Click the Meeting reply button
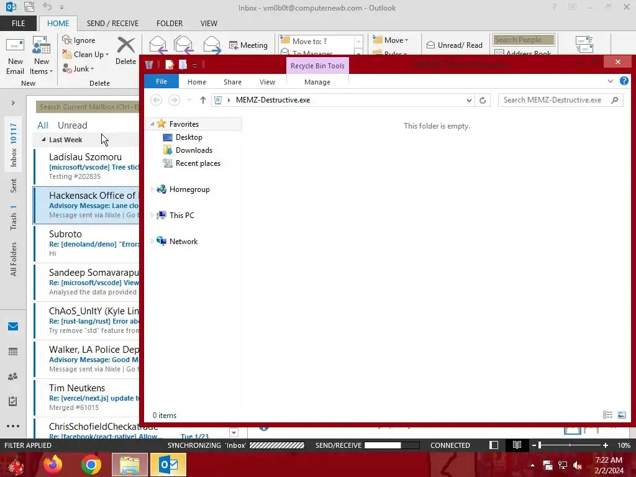636x477 pixels. (248, 45)
